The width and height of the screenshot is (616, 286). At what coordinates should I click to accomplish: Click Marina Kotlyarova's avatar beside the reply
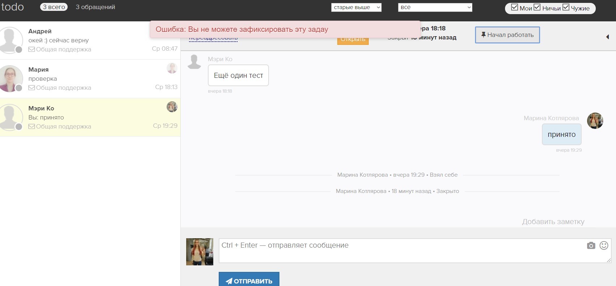click(595, 121)
